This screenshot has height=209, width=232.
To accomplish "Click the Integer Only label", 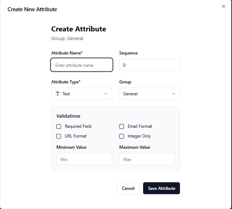I will point(139,136).
